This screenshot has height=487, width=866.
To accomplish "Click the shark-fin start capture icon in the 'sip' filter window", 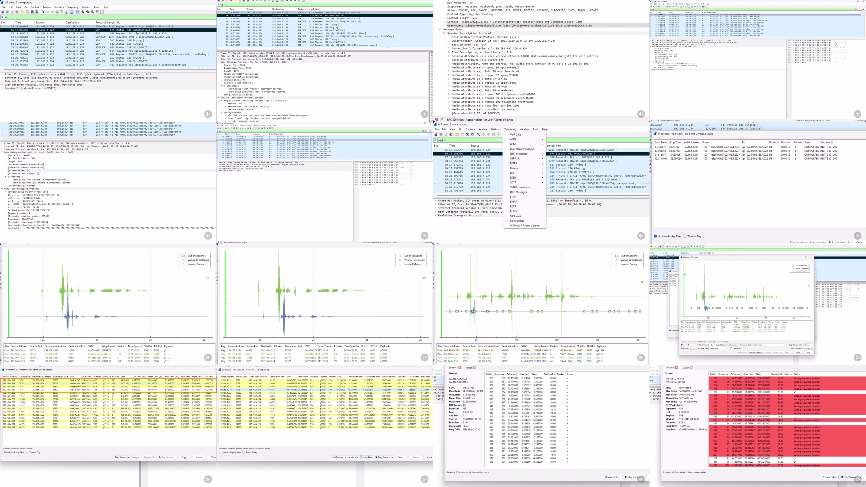I will (3, 12).
